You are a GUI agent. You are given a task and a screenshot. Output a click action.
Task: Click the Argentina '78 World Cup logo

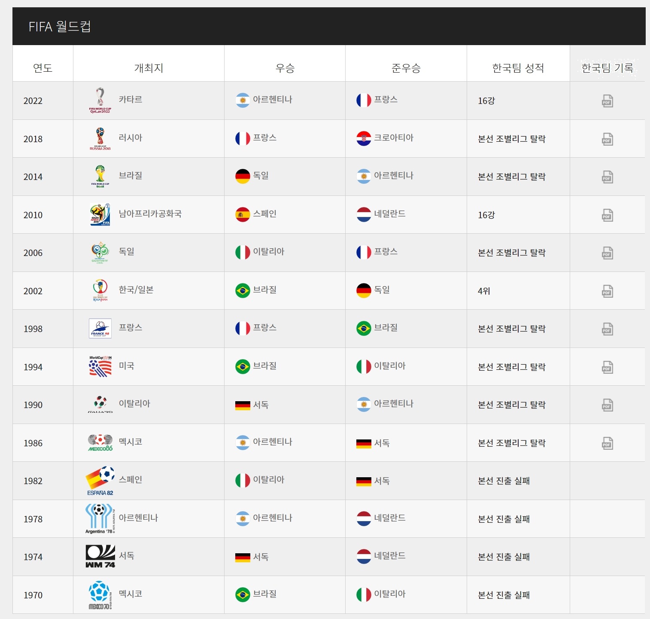coord(100,518)
